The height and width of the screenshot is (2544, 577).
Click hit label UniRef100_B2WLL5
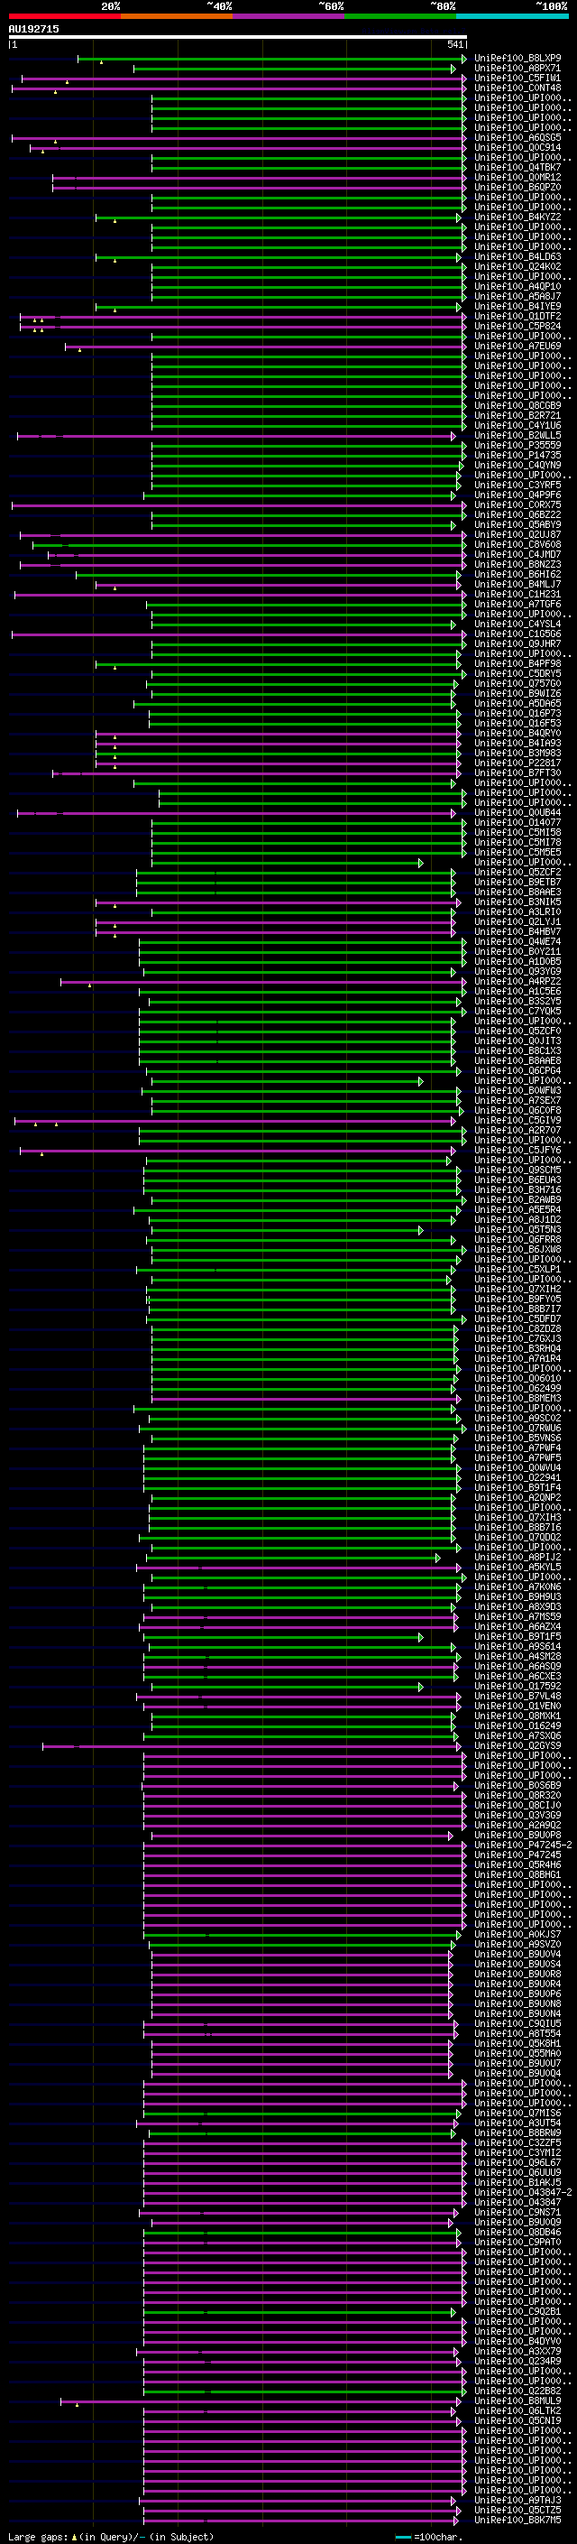pyautogui.click(x=517, y=436)
